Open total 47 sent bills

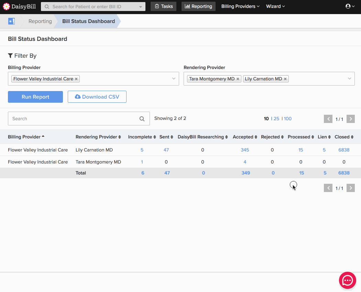pos(167,173)
